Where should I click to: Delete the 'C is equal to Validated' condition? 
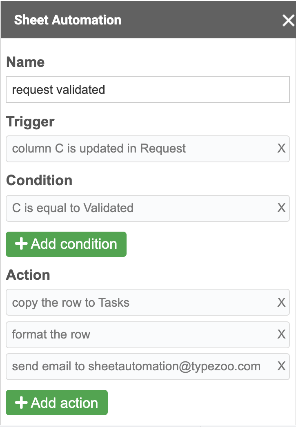281,208
